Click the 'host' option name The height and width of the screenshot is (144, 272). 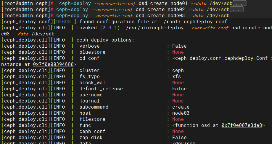pyautogui.click(x=85, y=113)
